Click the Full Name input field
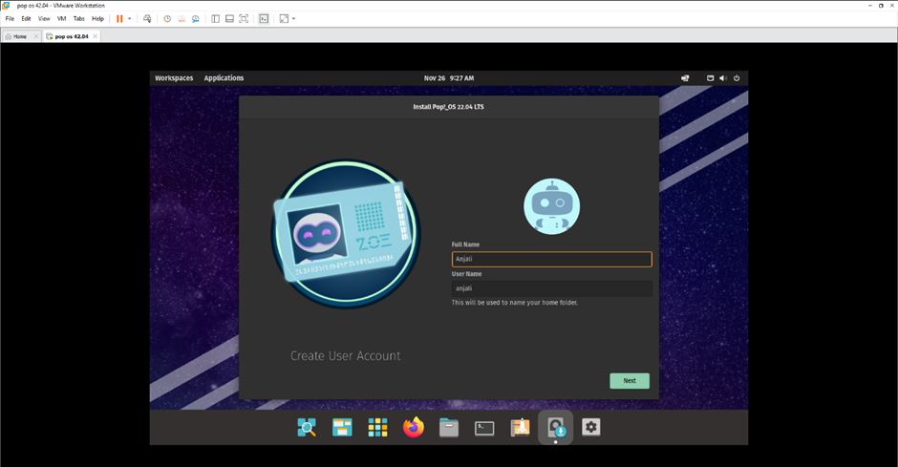 [x=551, y=259]
